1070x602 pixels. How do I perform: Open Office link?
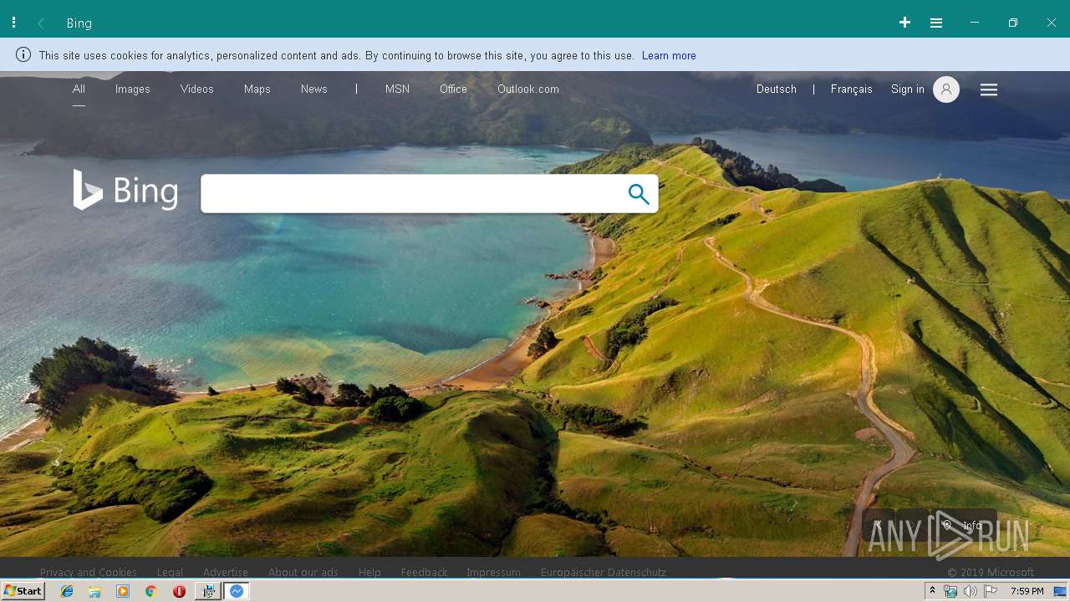pyautogui.click(x=453, y=89)
